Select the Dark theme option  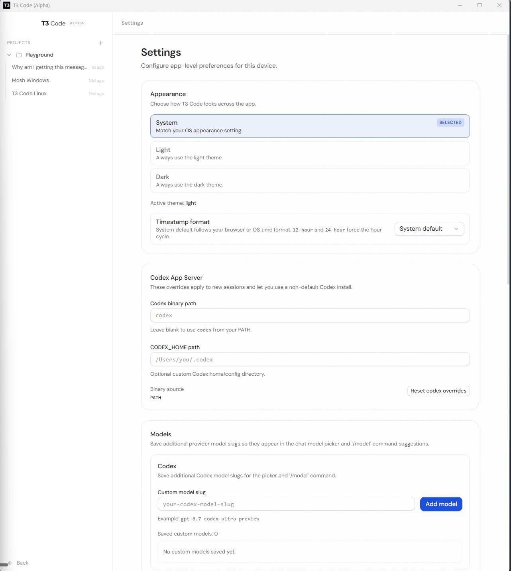point(310,181)
